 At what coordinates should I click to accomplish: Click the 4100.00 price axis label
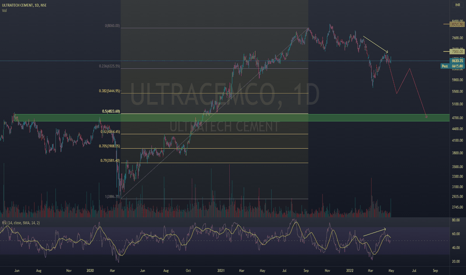point(457,140)
